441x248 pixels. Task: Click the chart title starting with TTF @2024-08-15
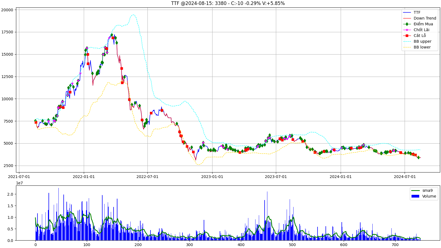(x=228, y=3)
